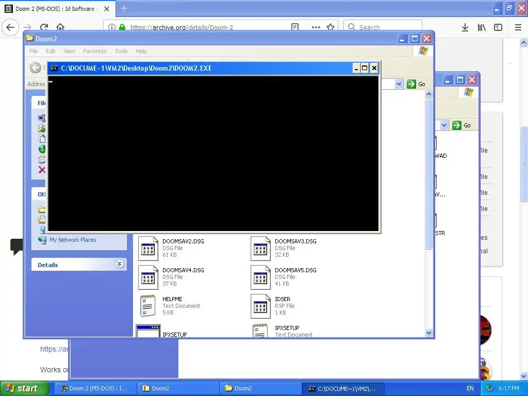The width and height of the screenshot is (528, 396).
Task: Click Doom2 window scrollbar down arrow
Action: coord(428,333)
